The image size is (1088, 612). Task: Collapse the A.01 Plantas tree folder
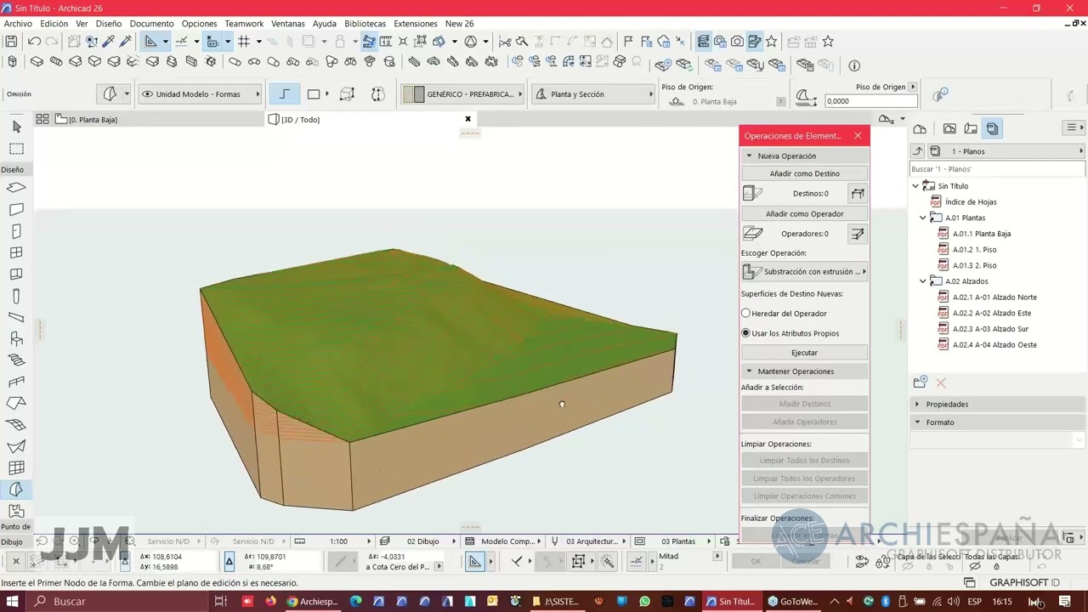(x=923, y=218)
